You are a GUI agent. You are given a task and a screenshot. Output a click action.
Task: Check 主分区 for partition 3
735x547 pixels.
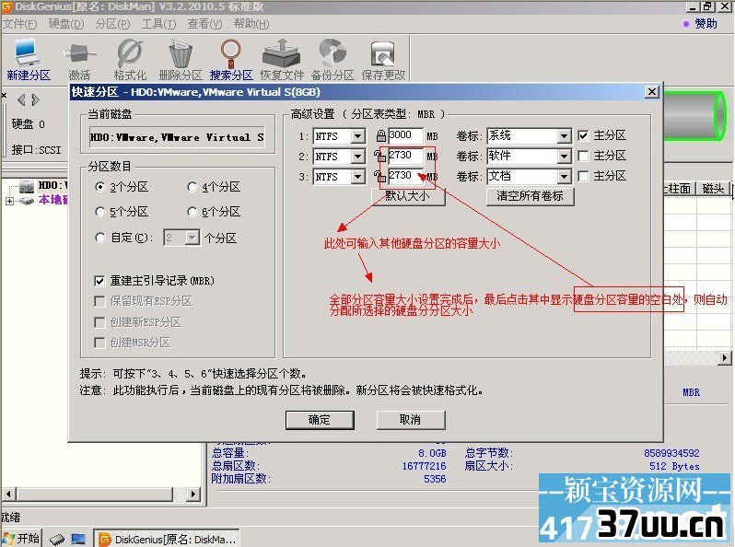pyautogui.click(x=583, y=176)
